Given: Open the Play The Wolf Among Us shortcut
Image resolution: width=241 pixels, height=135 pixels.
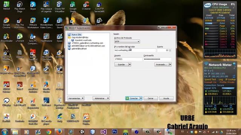Looking at the screenshot, I should click(20, 23).
